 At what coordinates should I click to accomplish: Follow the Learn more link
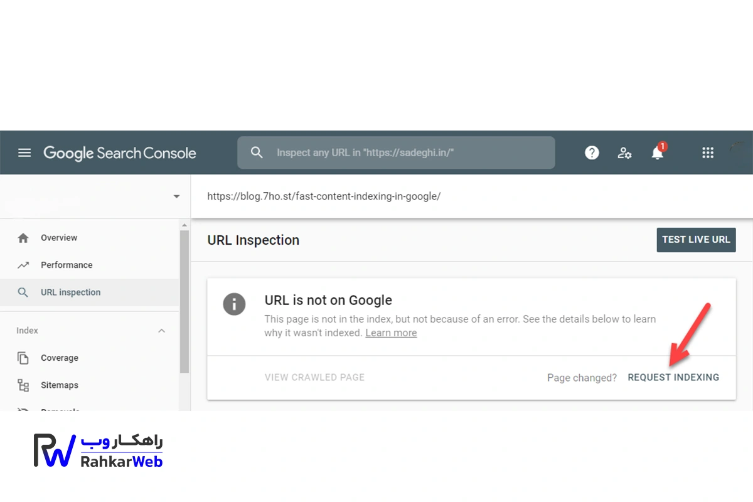pos(391,333)
